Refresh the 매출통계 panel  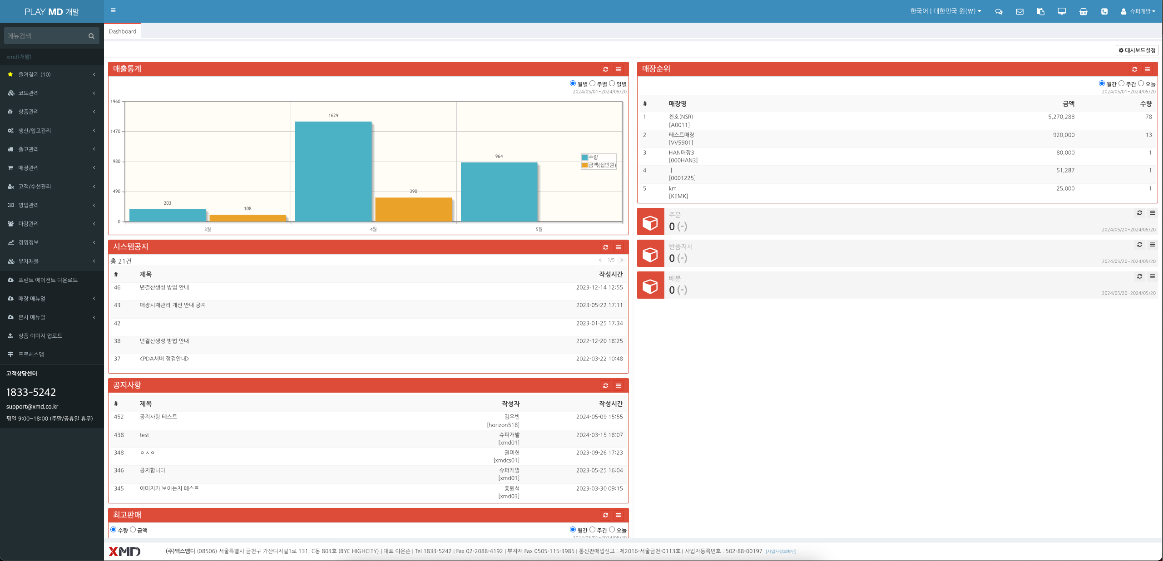point(605,69)
